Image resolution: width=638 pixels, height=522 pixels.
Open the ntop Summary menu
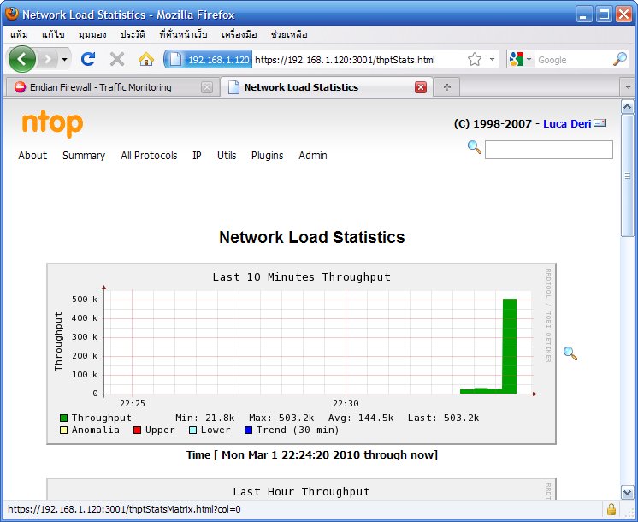(84, 156)
